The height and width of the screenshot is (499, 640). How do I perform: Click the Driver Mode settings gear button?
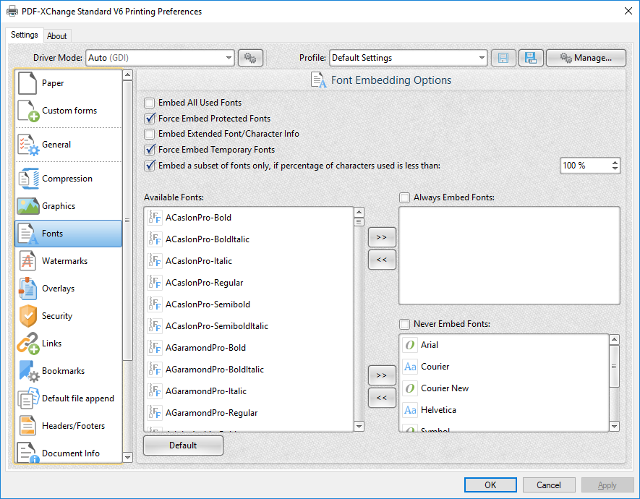[250, 58]
